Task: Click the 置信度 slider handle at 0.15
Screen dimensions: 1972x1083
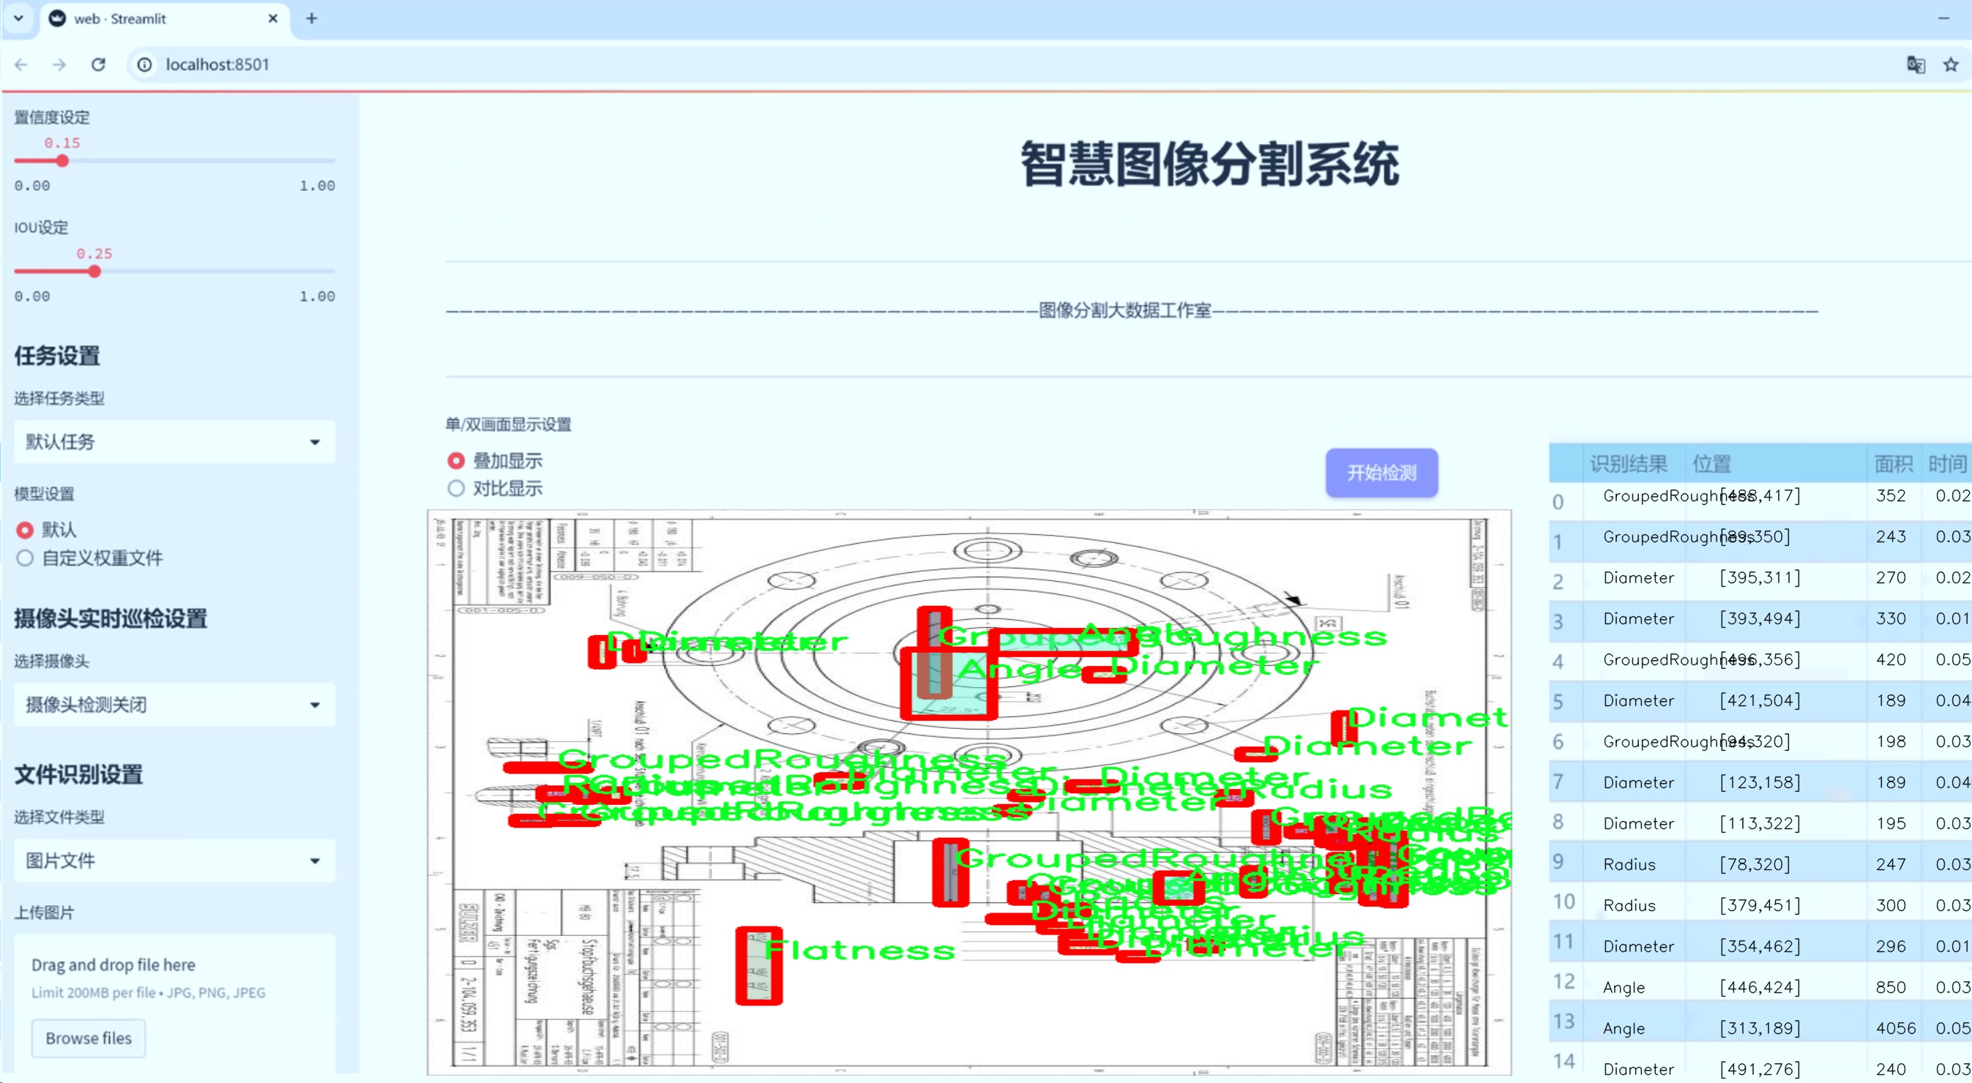Action: pyautogui.click(x=63, y=161)
